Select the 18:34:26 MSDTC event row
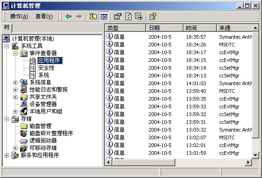 (x=178, y=45)
